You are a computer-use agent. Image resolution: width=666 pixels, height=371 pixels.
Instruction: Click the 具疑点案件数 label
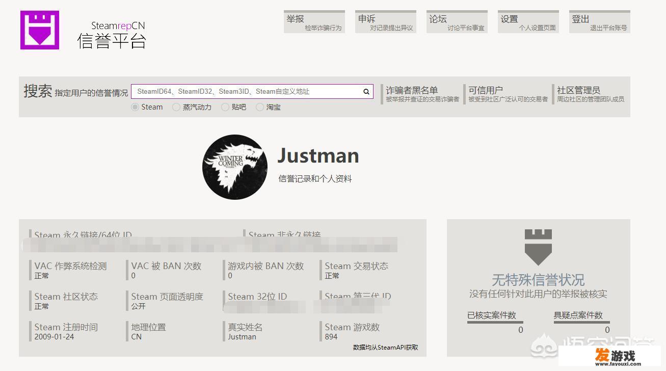pos(578,315)
